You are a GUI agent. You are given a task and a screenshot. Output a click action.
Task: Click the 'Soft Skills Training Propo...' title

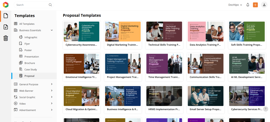pos(247,45)
